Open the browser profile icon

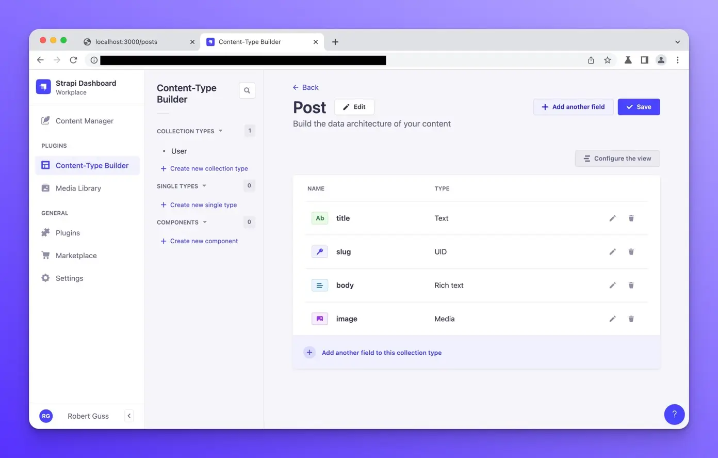pyautogui.click(x=661, y=60)
